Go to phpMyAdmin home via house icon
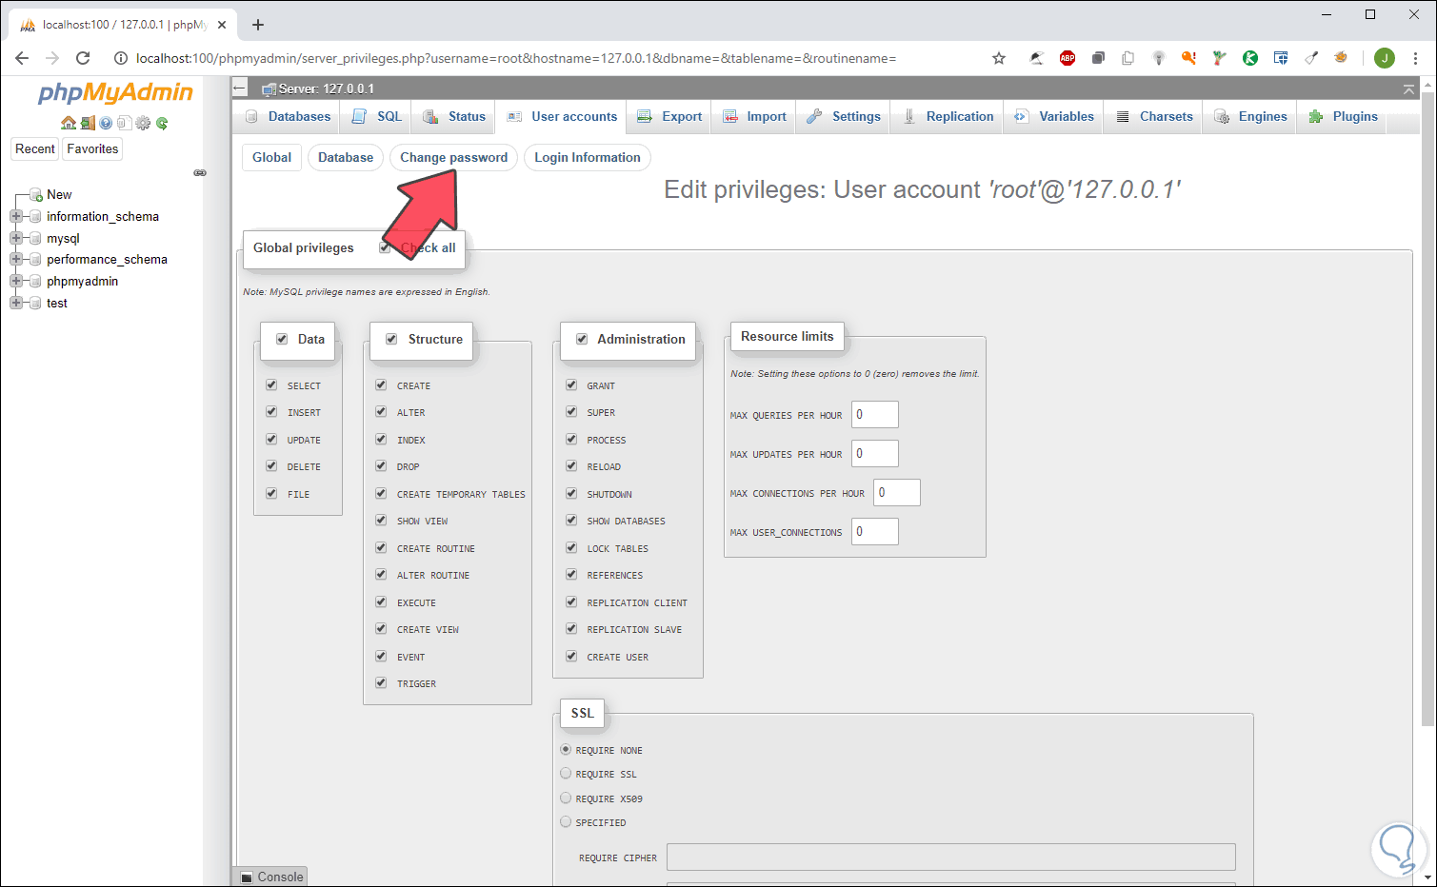This screenshot has height=887, width=1437. tap(69, 123)
